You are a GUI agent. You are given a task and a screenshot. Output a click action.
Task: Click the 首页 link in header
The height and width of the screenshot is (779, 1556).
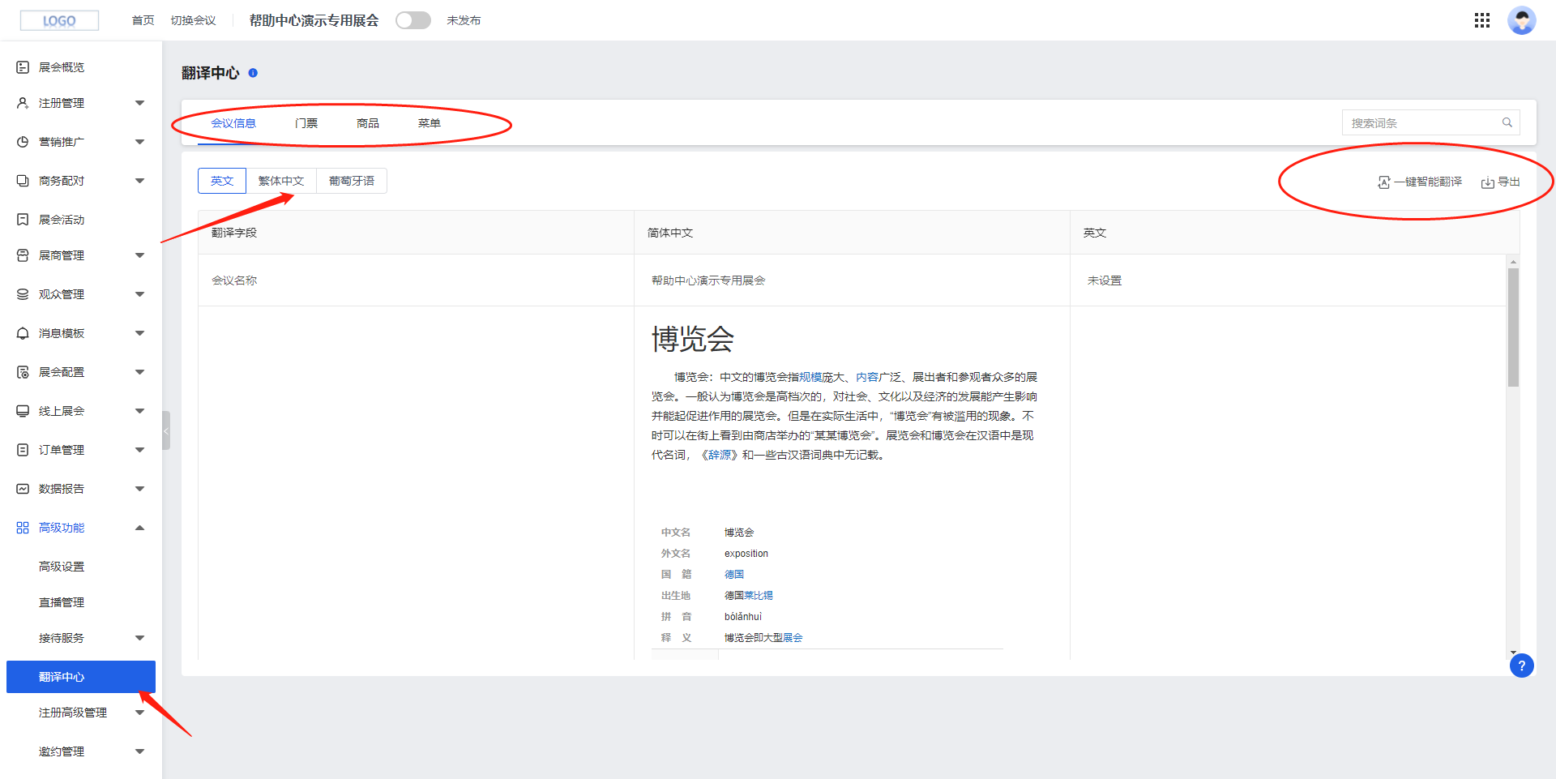coord(143,20)
